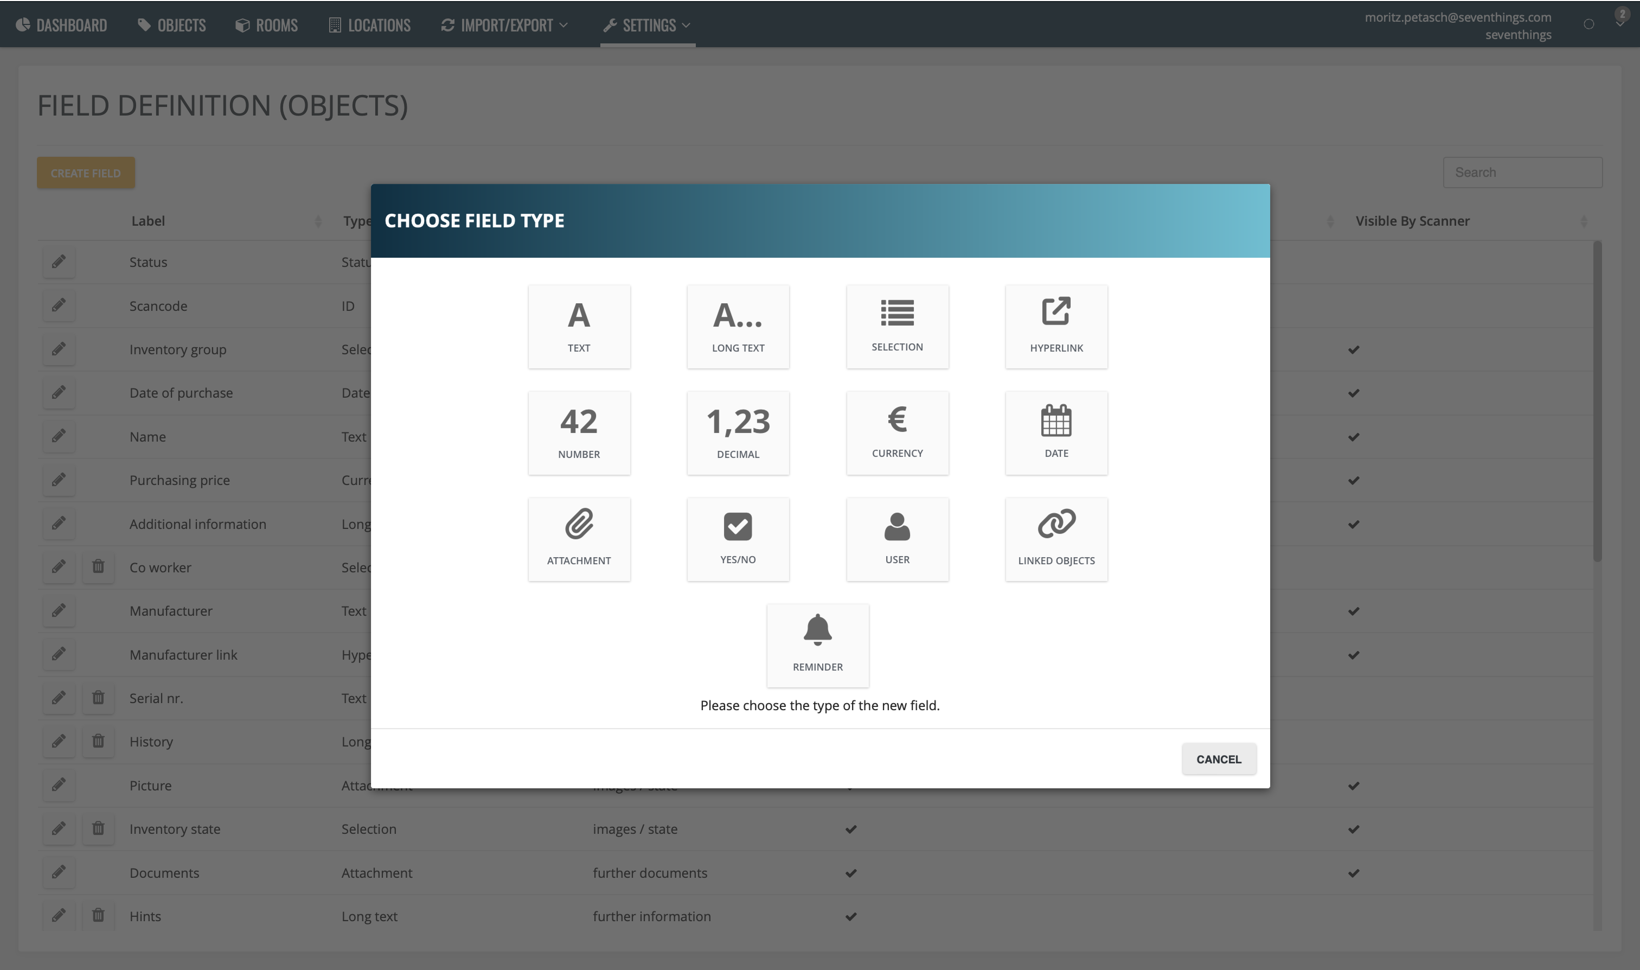
Task: Edit the Serial nr. field
Action: tap(59, 698)
